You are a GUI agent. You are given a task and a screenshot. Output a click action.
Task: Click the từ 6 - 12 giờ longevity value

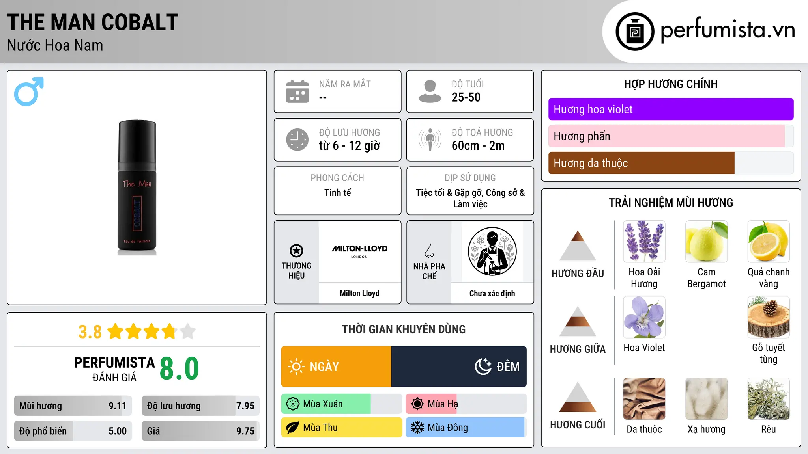350,146
